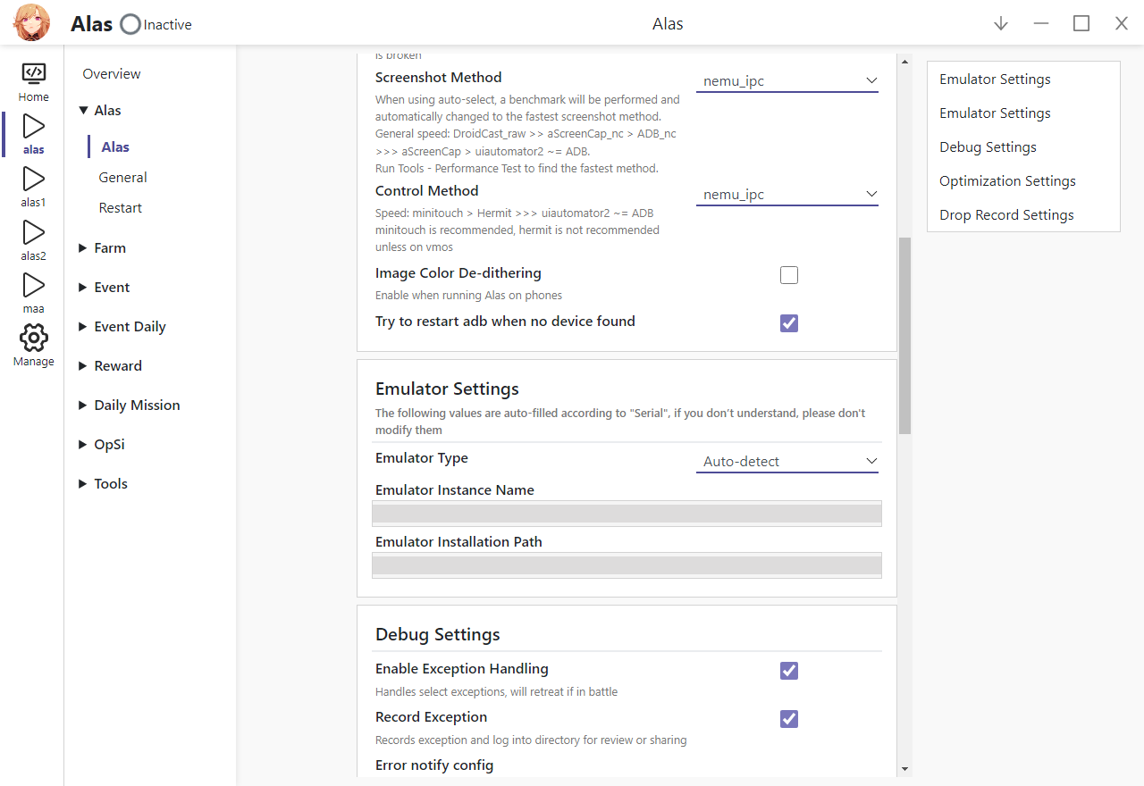1144x786 pixels.
Task: Expand the Farm group
Action: click(x=83, y=248)
